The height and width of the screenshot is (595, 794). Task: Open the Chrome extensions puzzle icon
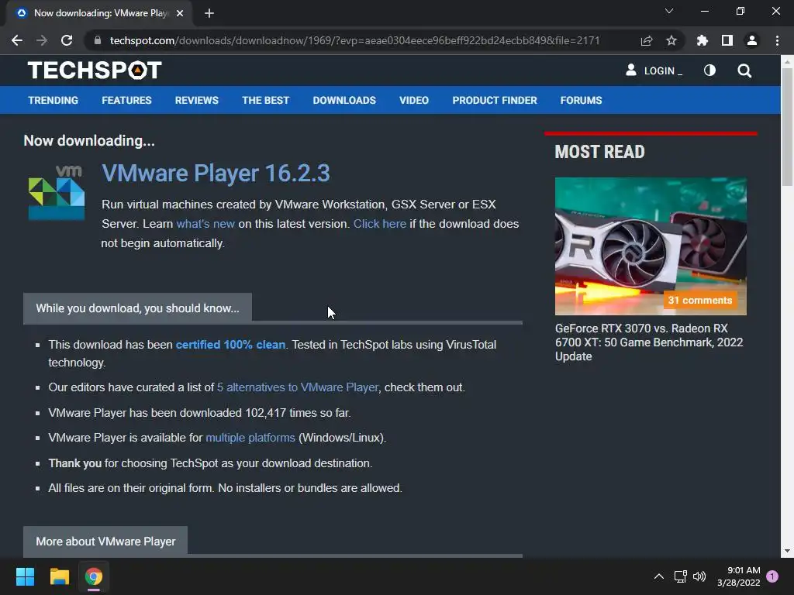coord(702,40)
